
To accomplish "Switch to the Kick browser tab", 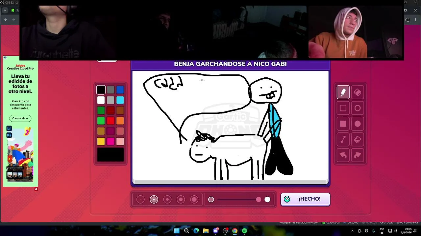I will click(x=15, y=10).
